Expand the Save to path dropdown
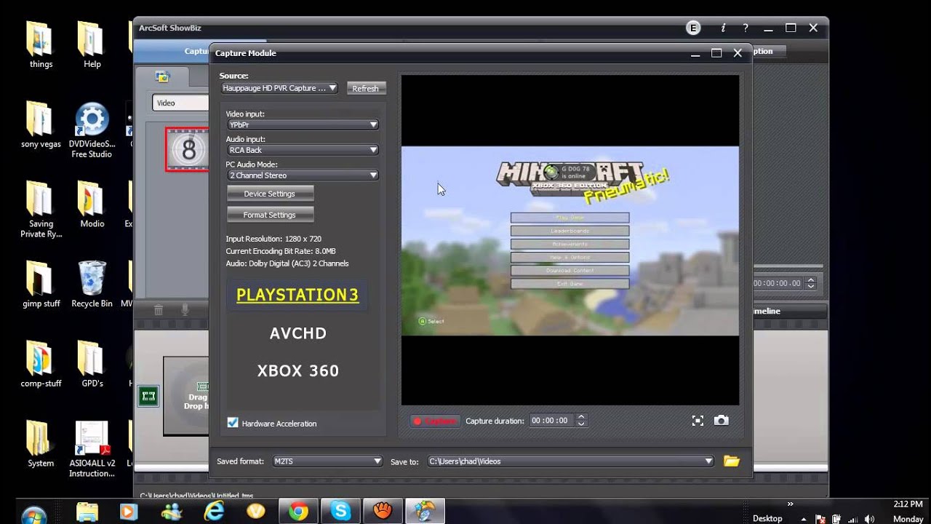The image size is (931, 524). [570, 461]
